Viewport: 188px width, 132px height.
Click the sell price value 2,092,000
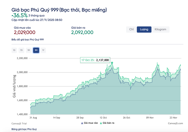point(82,32)
